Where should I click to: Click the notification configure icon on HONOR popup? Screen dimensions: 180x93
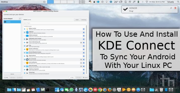point(171,8)
